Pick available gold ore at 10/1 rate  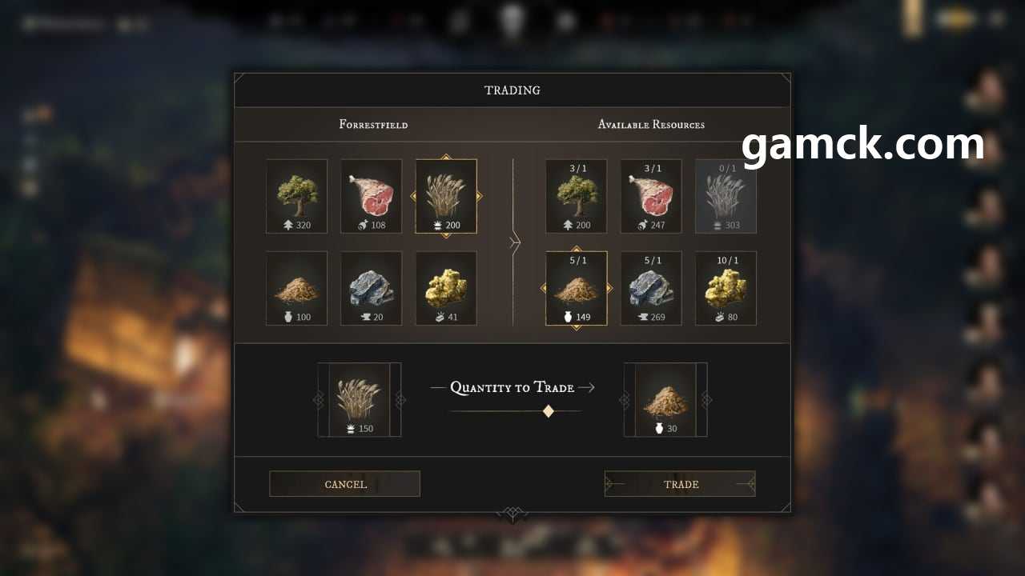pyautogui.click(x=726, y=289)
